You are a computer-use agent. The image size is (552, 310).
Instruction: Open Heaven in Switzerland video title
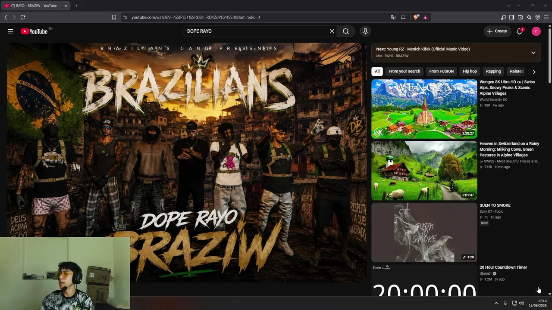point(509,149)
